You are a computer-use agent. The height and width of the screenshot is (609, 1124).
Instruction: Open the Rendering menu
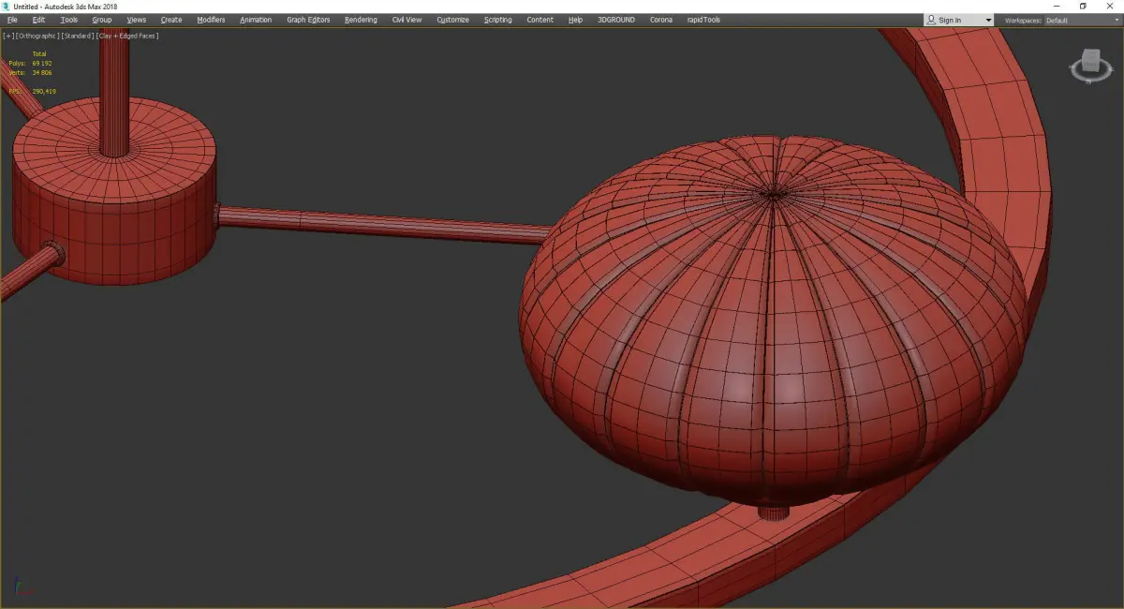coord(361,20)
